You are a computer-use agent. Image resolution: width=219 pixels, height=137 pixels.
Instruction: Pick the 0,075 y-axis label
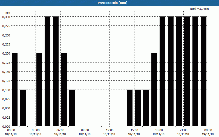[6, 99]
